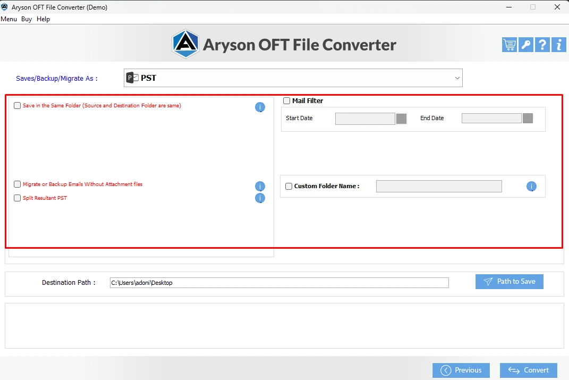The width and height of the screenshot is (569, 380).
Task: Open the Buy menu
Action: pos(27,19)
